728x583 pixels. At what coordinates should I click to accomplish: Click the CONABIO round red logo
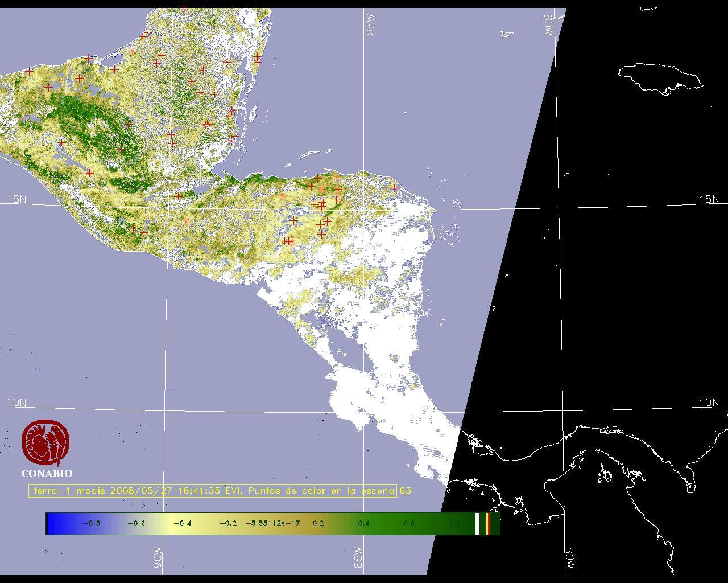pyautogui.click(x=45, y=442)
